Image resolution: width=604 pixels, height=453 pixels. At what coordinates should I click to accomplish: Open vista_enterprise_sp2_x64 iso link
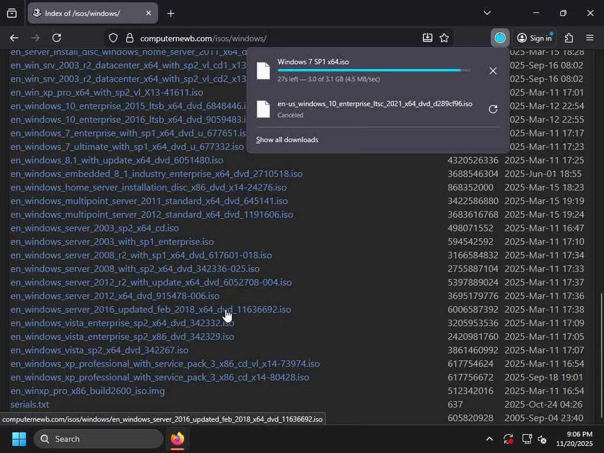point(122,323)
